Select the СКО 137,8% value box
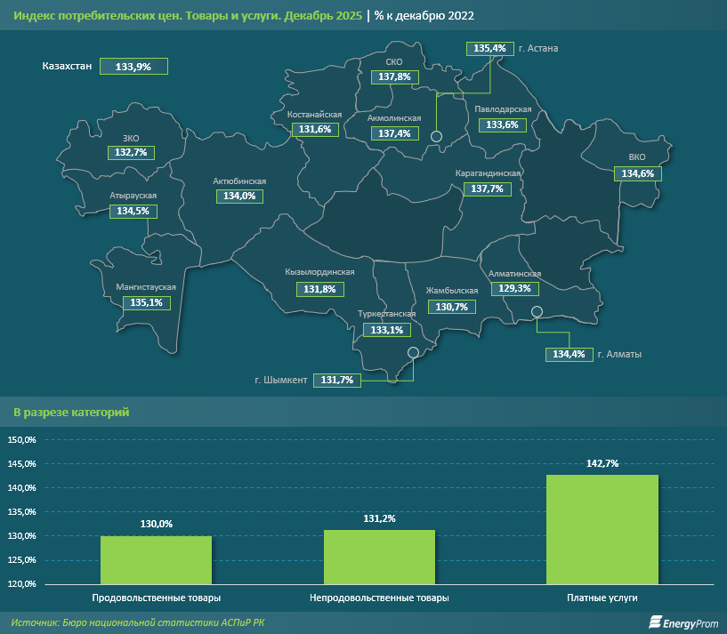The height and width of the screenshot is (634, 727). 394,77
